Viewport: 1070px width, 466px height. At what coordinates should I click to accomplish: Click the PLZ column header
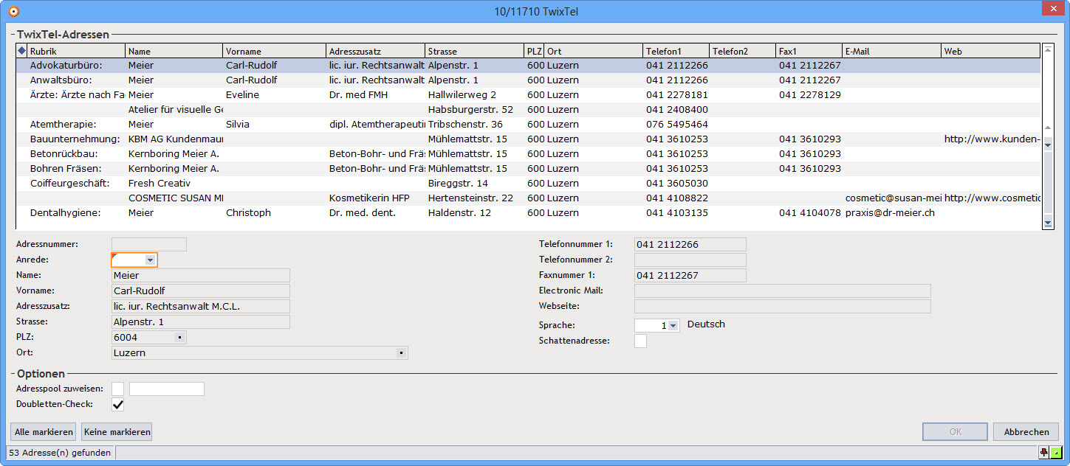point(535,52)
